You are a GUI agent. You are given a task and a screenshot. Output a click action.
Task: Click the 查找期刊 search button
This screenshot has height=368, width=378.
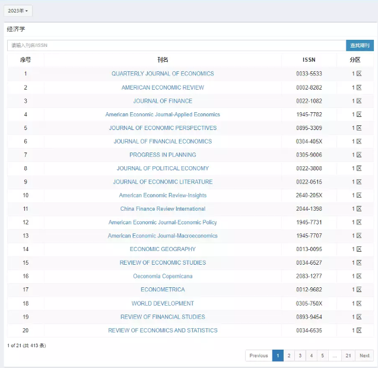tap(360, 45)
